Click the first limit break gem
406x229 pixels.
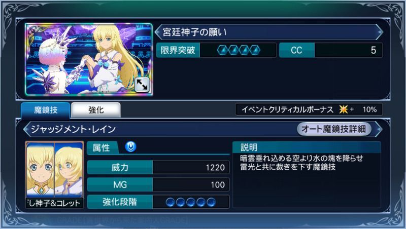222,50
